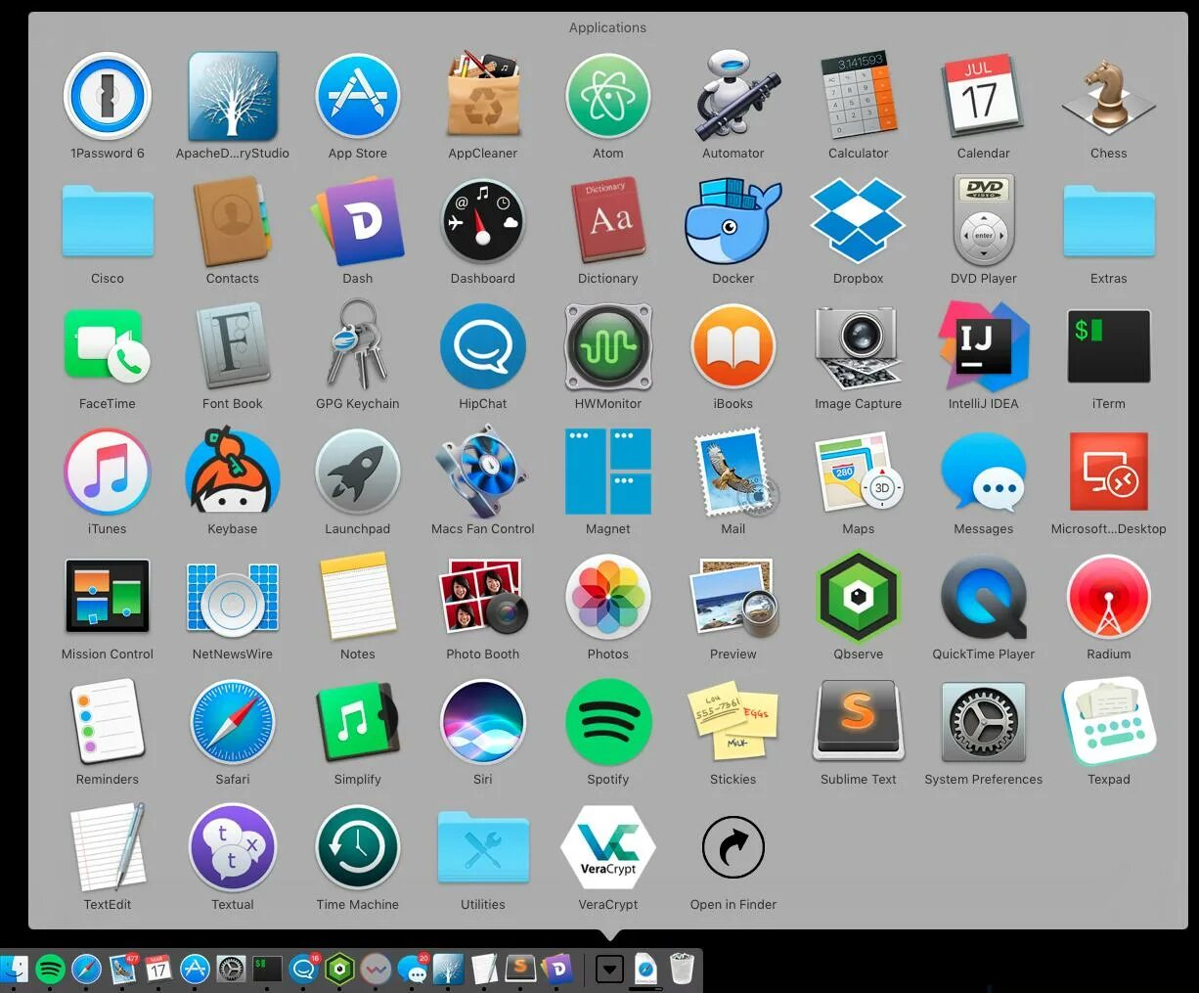Image resolution: width=1199 pixels, height=993 pixels.
Task: Open the Dropbox app
Action: click(859, 222)
